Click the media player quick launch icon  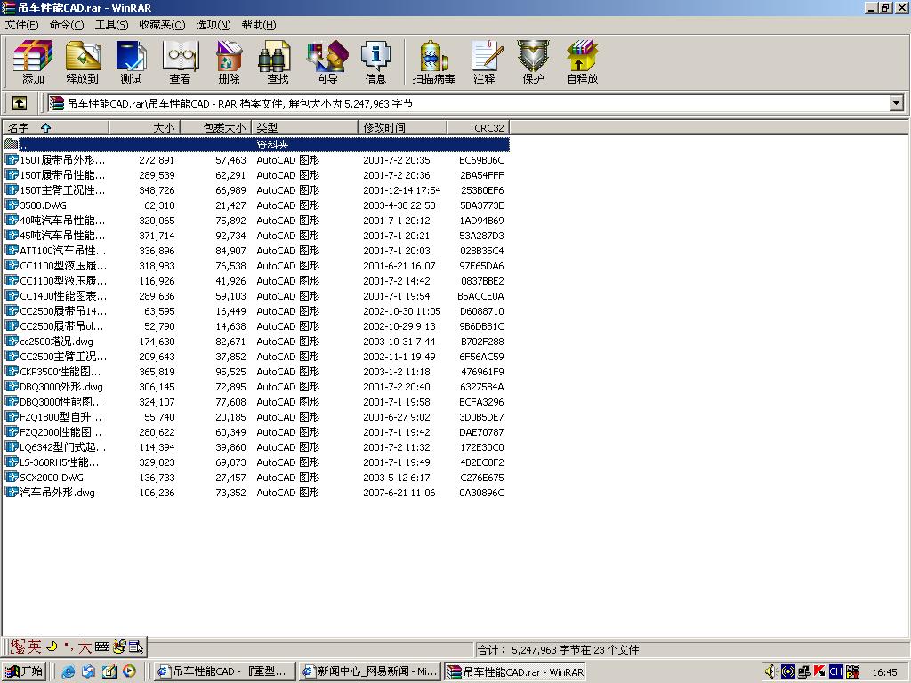[x=129, y=671]
